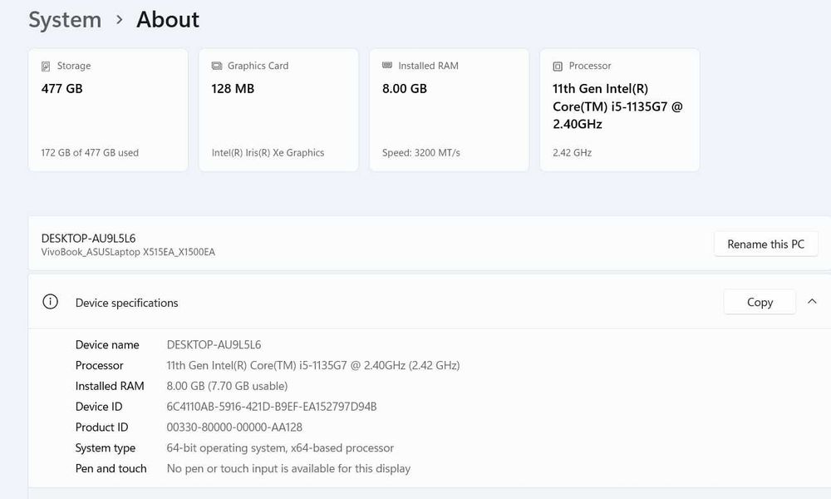The height and width of the screenshot is (499, 831).
Task: Click the 8.00 GB value in the RAM card
Action: click(405, 88)
